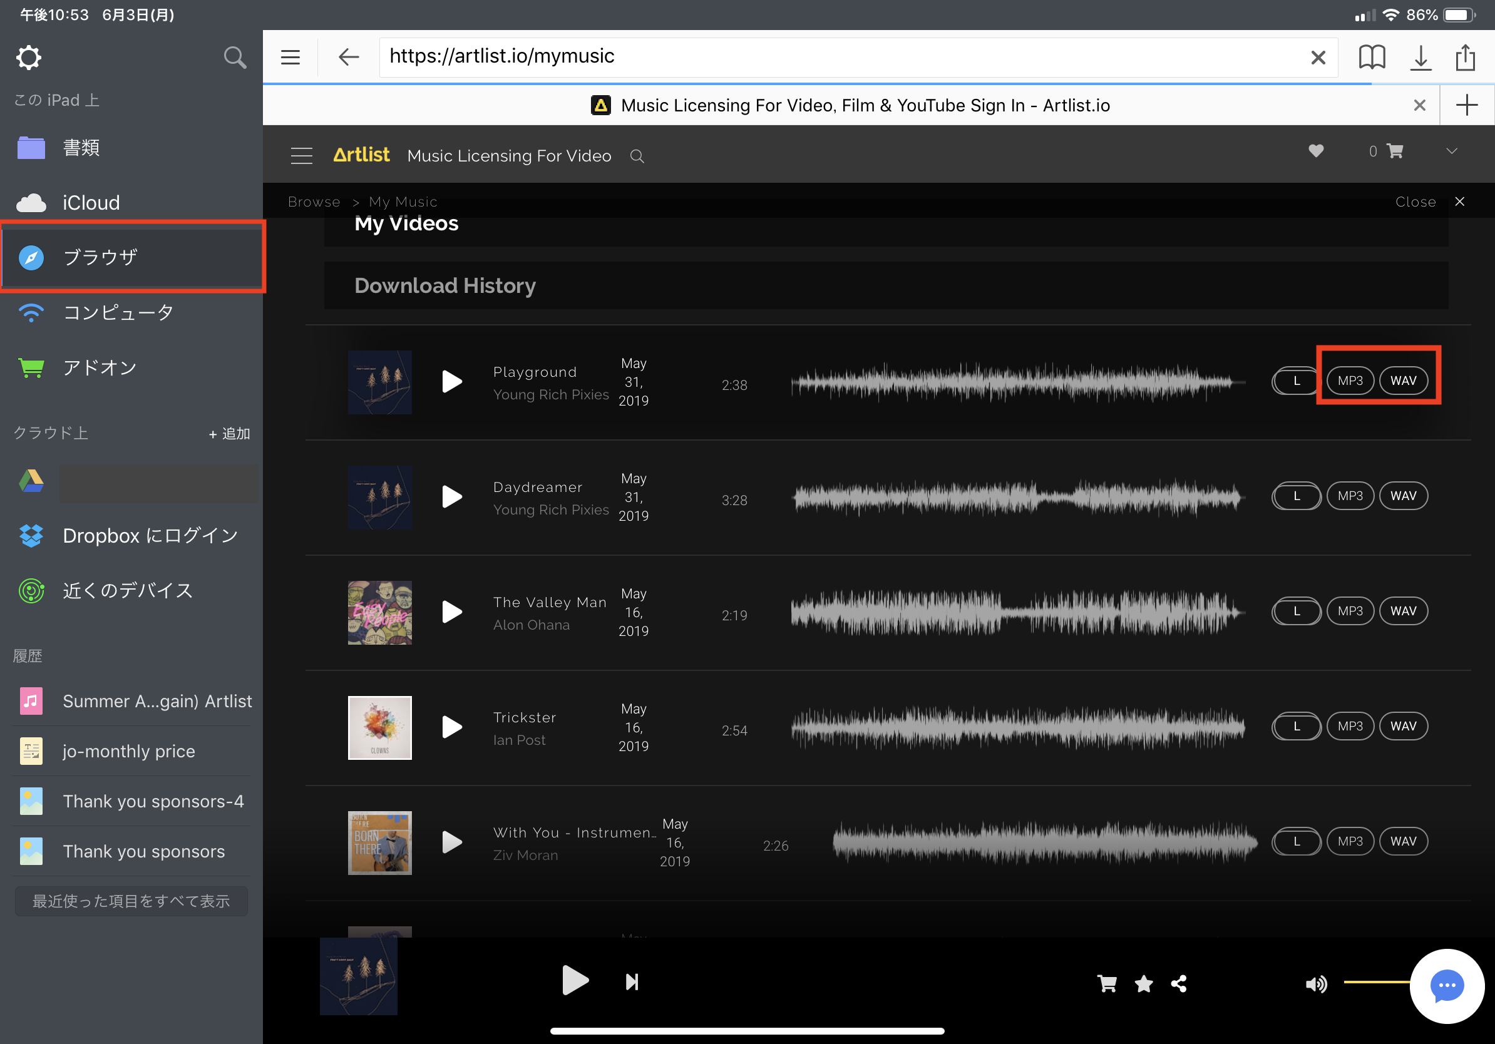1495x1044 pixels.
Task: Open the downloads arrow icon in toolbar
Action: click(x=1420, y=58)
